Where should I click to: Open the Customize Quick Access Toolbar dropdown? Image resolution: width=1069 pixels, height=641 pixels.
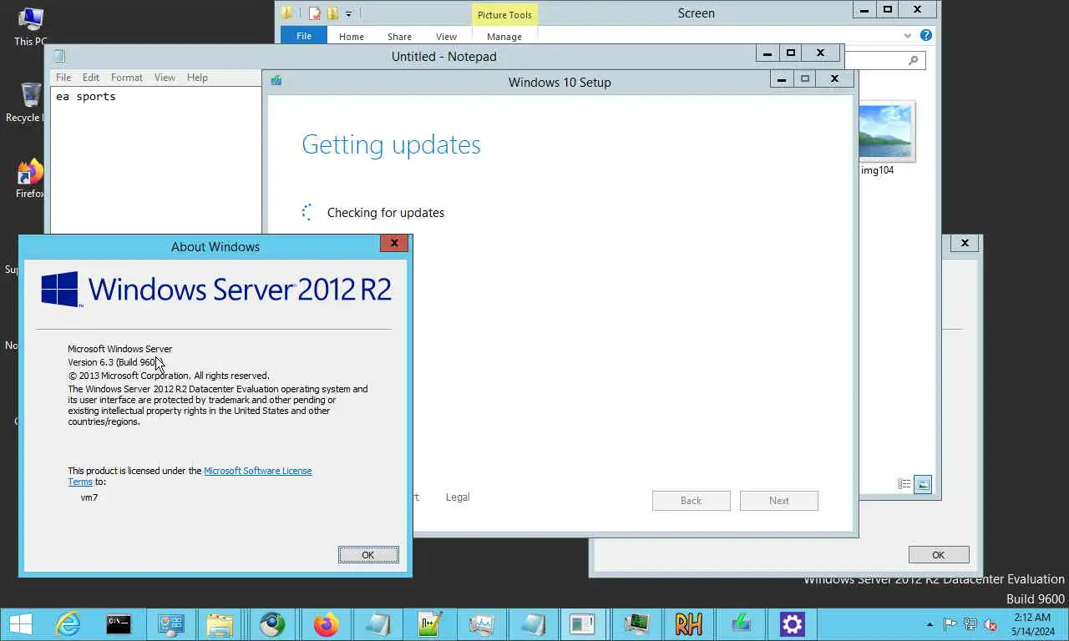coord(349,13)
